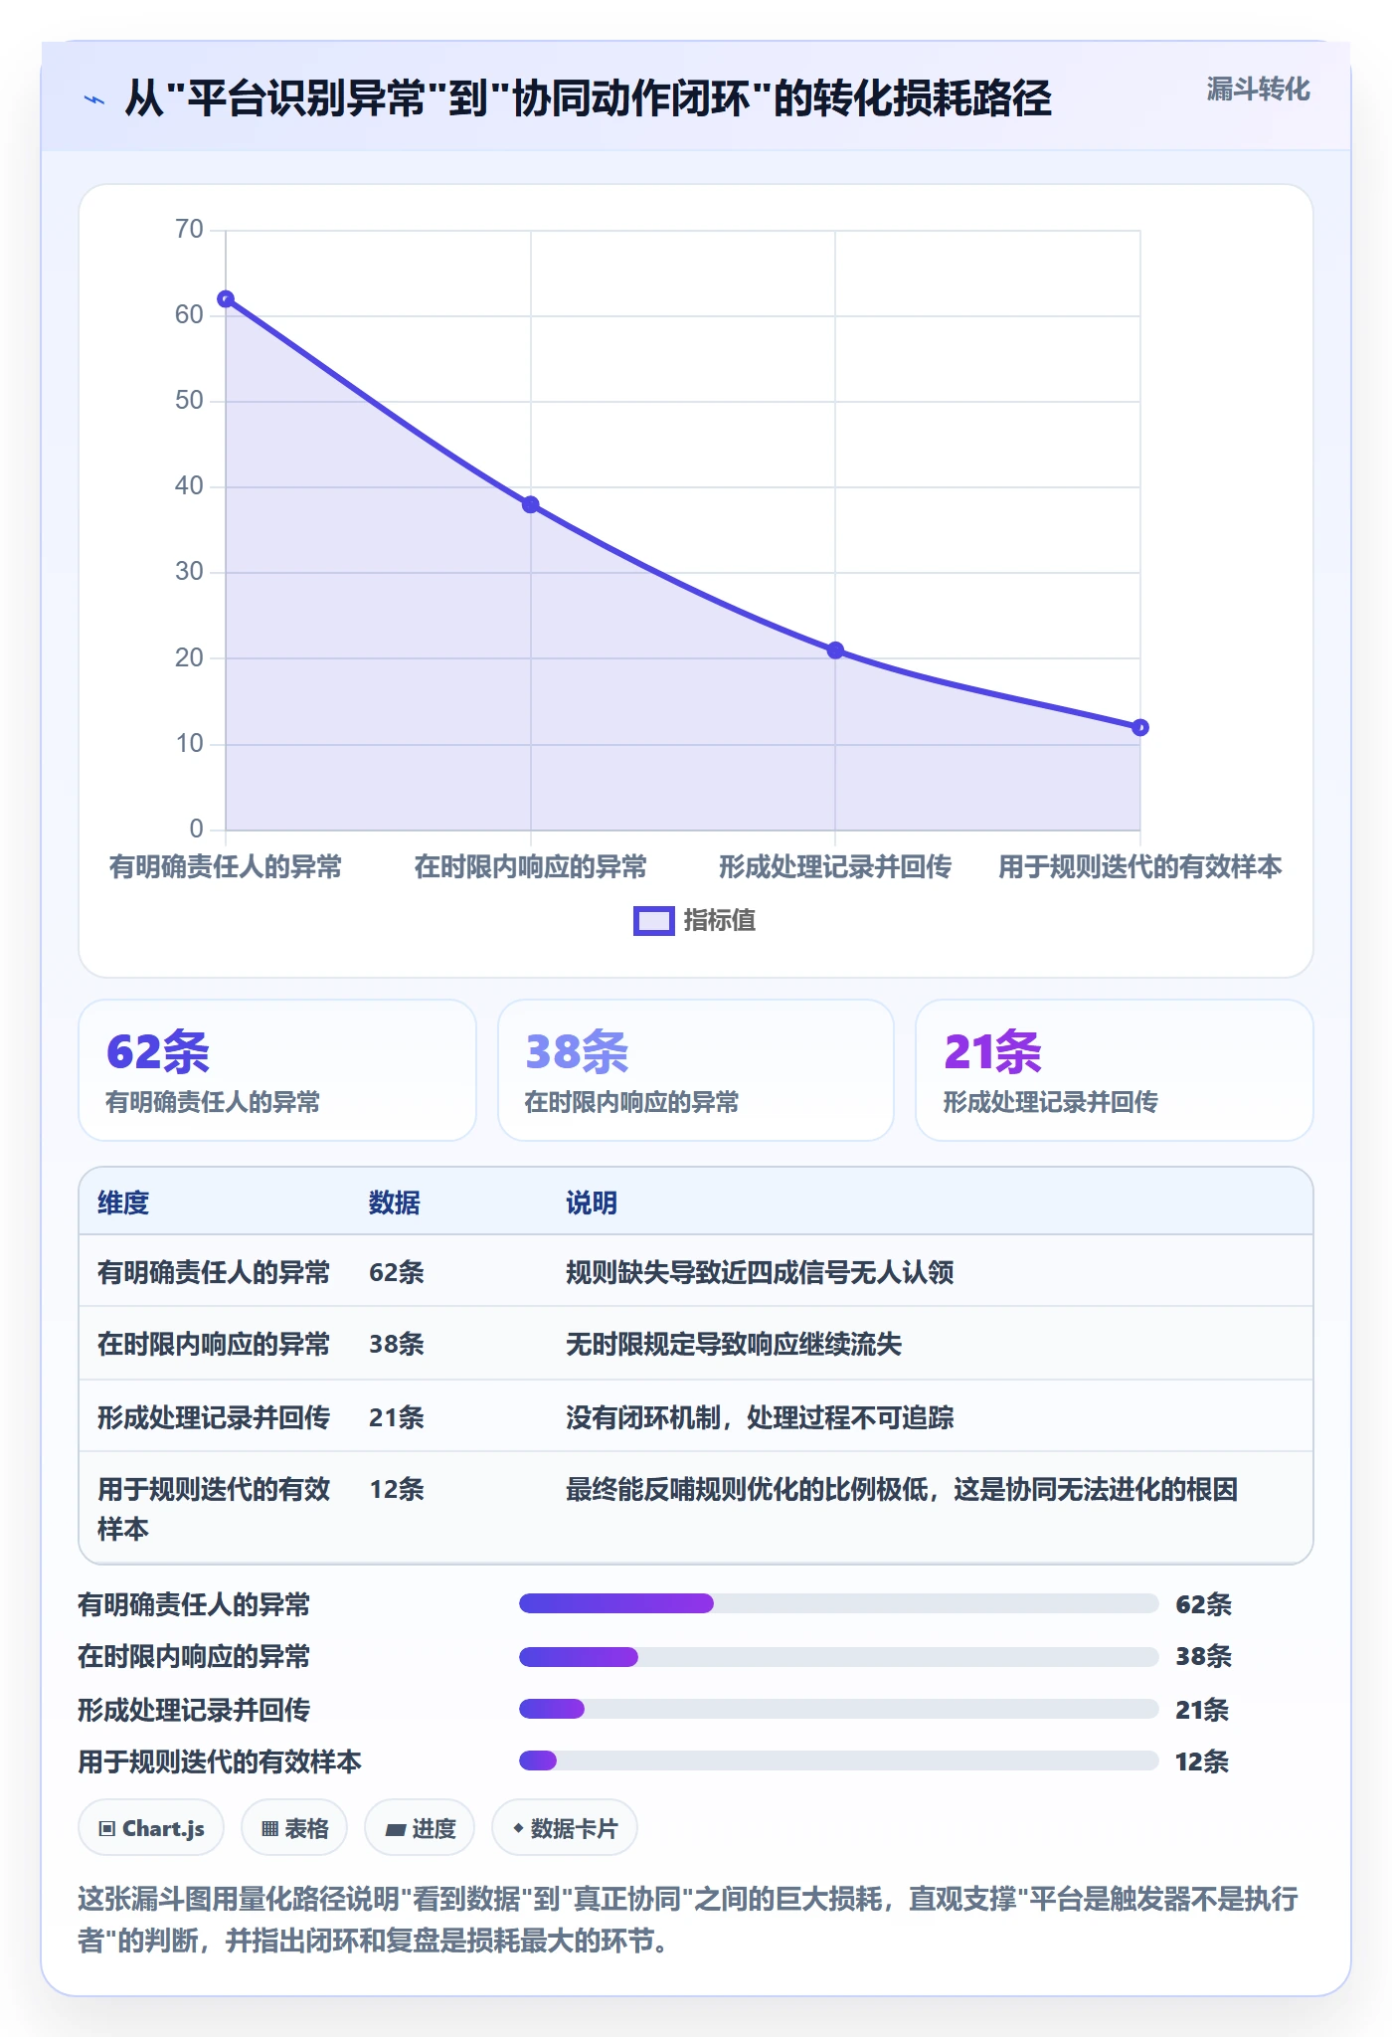This screenshot has width=1392, height=2037.
Task: Select the 表格 tag chip
Action: tap(294, 1828)
